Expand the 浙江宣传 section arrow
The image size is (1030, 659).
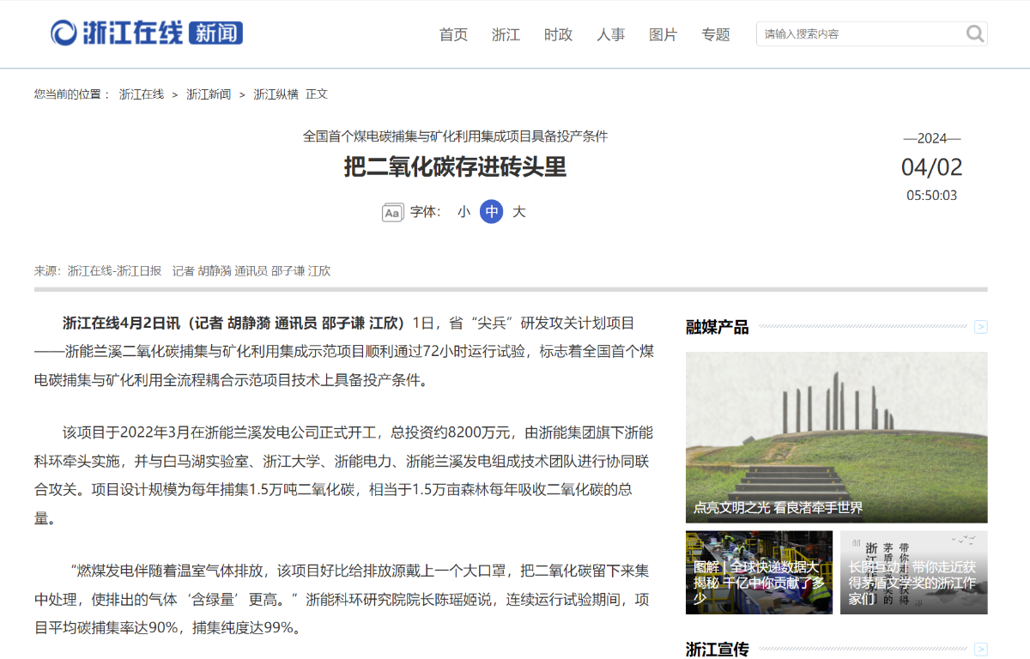(x=980, y=650)
